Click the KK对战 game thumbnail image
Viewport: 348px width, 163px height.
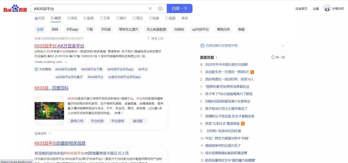coord(49,111)
